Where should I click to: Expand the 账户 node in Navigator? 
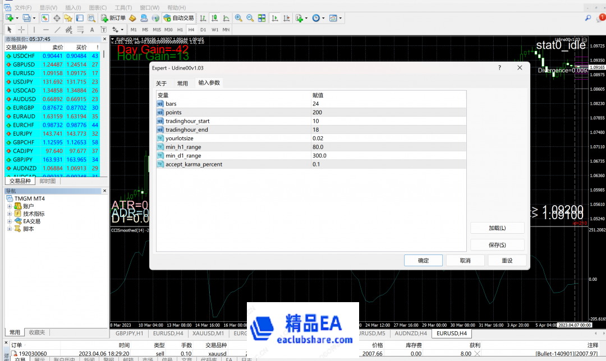[x=10, y=206]
